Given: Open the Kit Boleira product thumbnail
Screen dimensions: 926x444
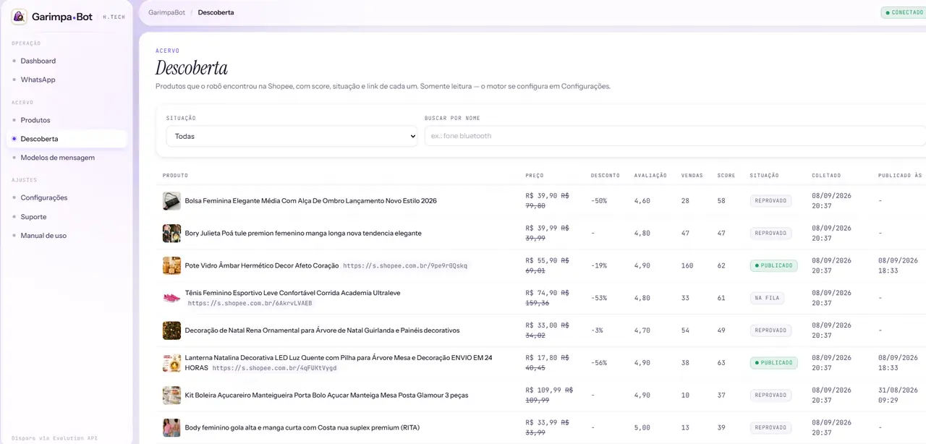Looking at the screenshot, I should tap(171, 396).
